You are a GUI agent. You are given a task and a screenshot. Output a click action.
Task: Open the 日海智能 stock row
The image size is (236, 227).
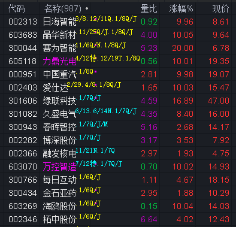pyautogui.click(x=118, y=22)
